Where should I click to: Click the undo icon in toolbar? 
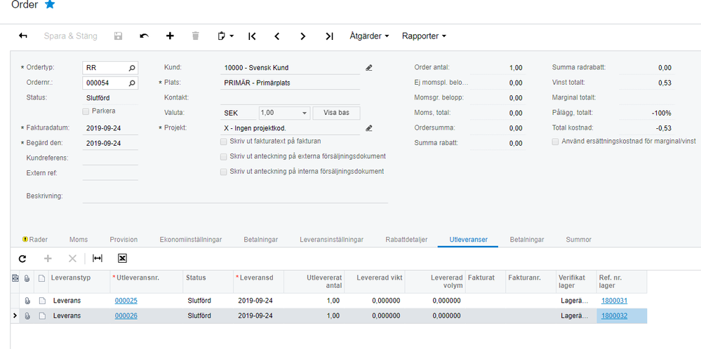[x=144, y=36]
